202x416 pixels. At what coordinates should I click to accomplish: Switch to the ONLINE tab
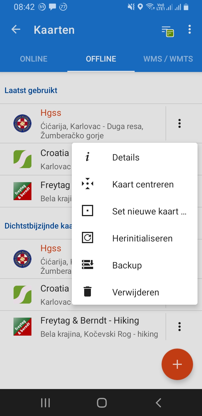[34, 59]
